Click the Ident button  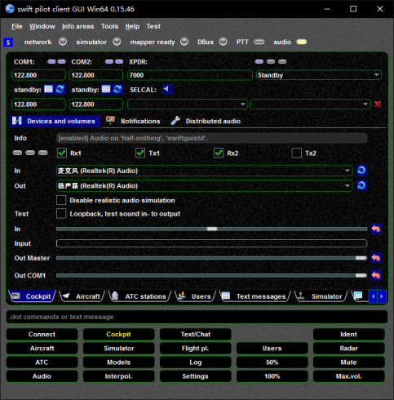point(348,334)
